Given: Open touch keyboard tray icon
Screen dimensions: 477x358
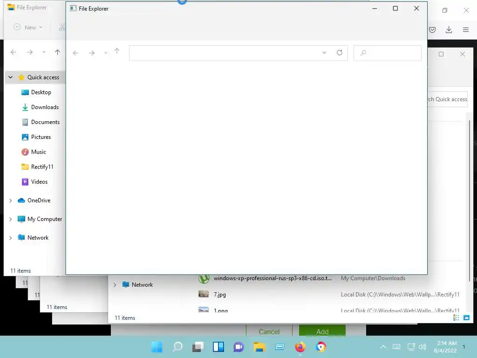Looking at the screenshot, I should [396, 347].
